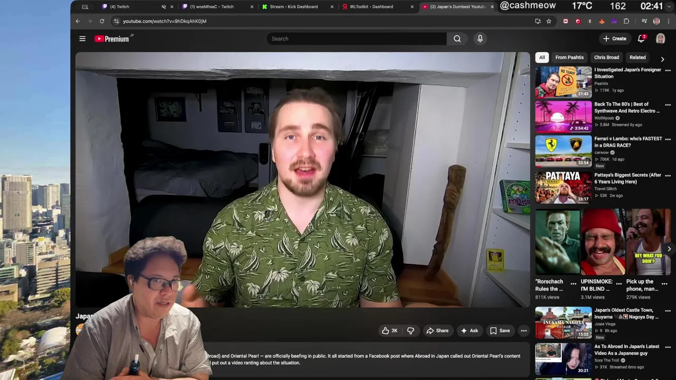676x380 pixels.
Task: Open 'Pattaya's Biggest Secrets' thumbnail
Action: (x=564, y=187)
